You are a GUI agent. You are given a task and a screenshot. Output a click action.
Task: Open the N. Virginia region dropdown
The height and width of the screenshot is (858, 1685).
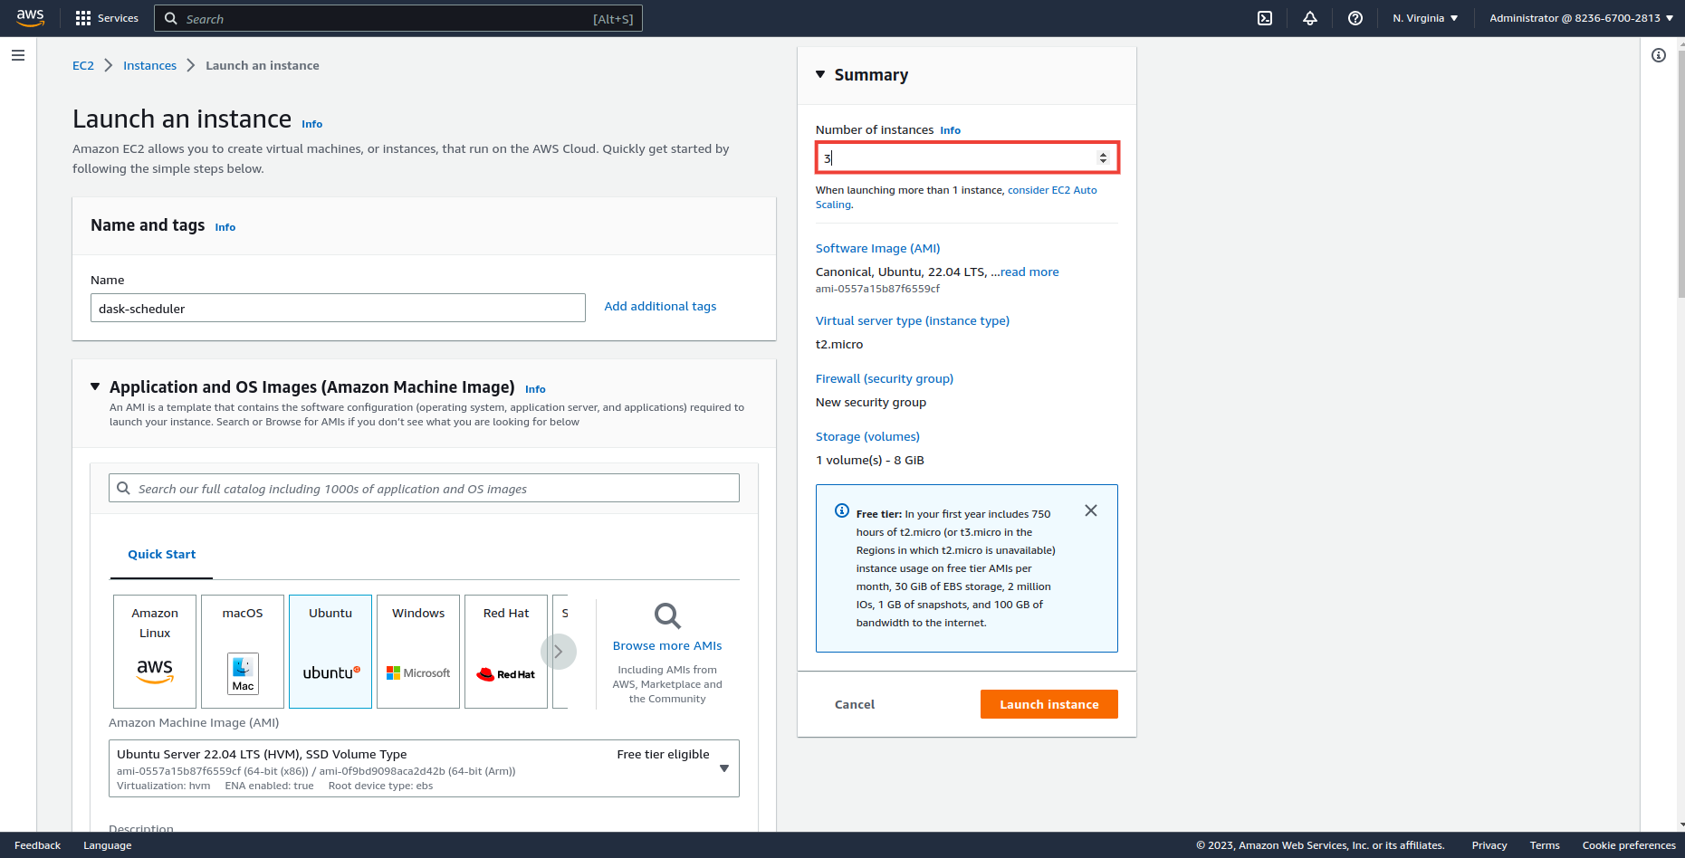tap(1425, 18)
